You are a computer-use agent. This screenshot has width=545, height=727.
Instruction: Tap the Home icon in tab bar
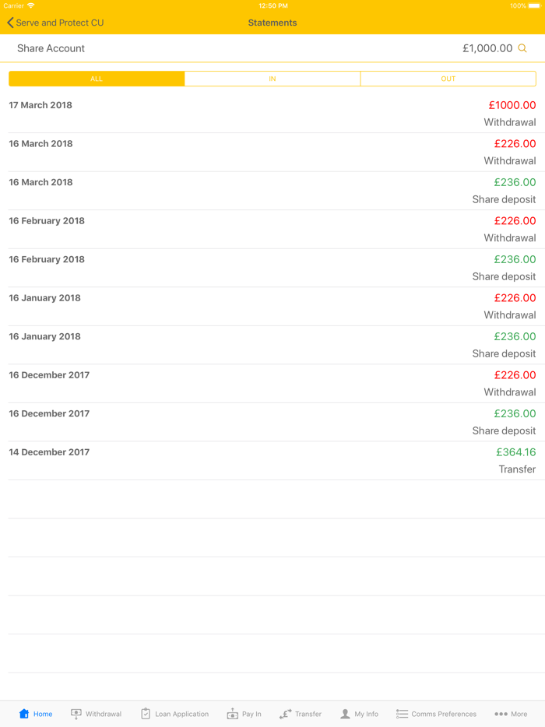pyautogui.click(x=24, y=714)
